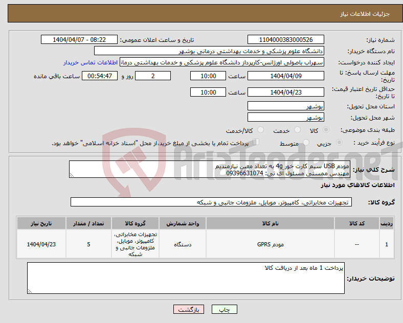Image resolution: width=403 pixels, height=323 pixels.
Task: Click the بازگشت (back) button
Action: (189, 309)
